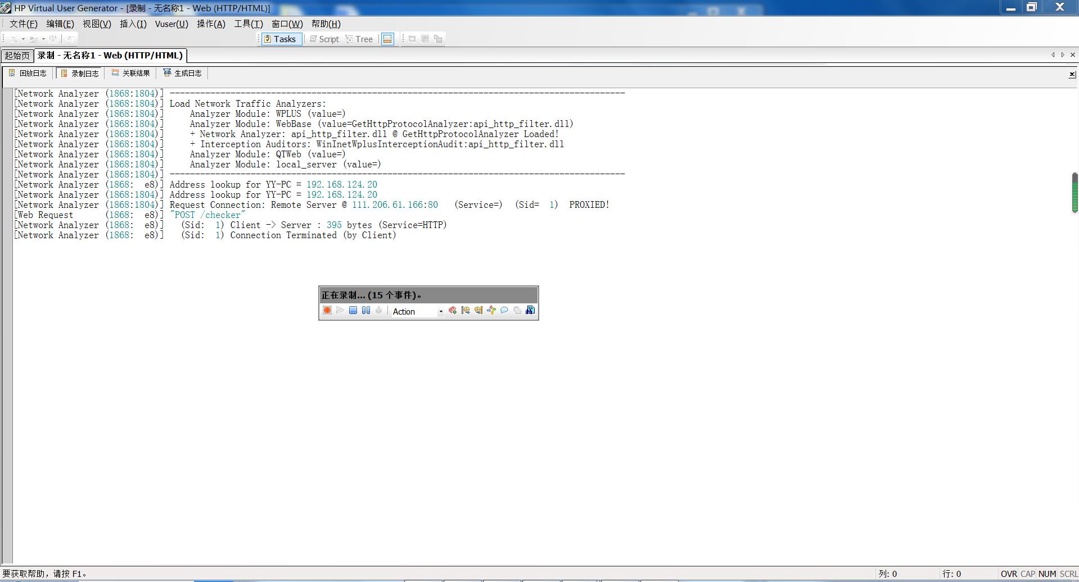Click the Create new action icon
This screenshot has width=1079, height=582.
click(x=453, y=311)
